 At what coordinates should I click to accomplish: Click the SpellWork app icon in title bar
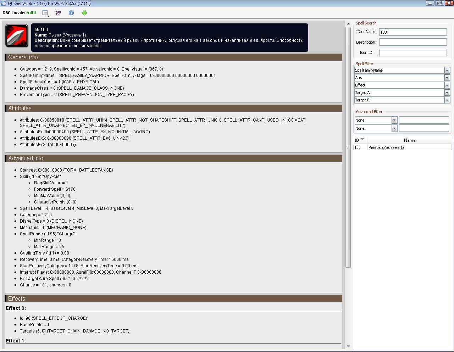[4, 3]
